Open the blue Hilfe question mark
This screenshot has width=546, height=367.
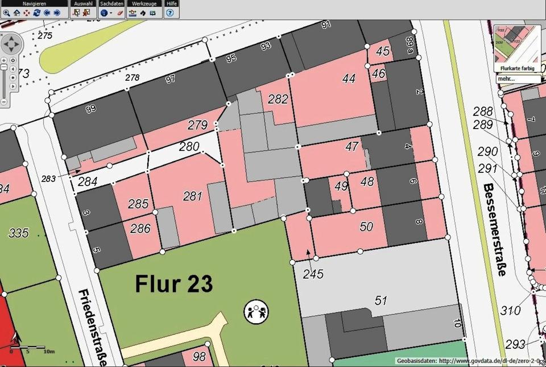tap(171, 12)
